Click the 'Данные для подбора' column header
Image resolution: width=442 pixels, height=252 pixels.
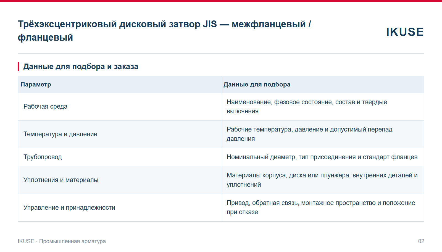coord(323,85)
